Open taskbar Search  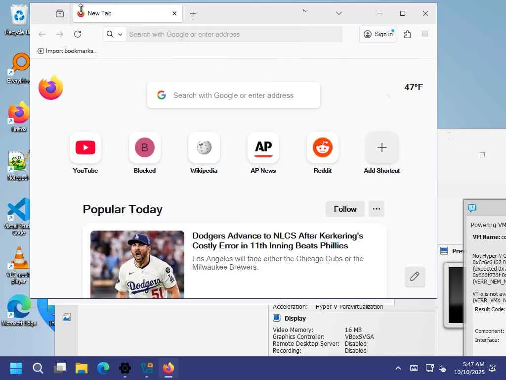pyautogui.click(x=38, y=368)
